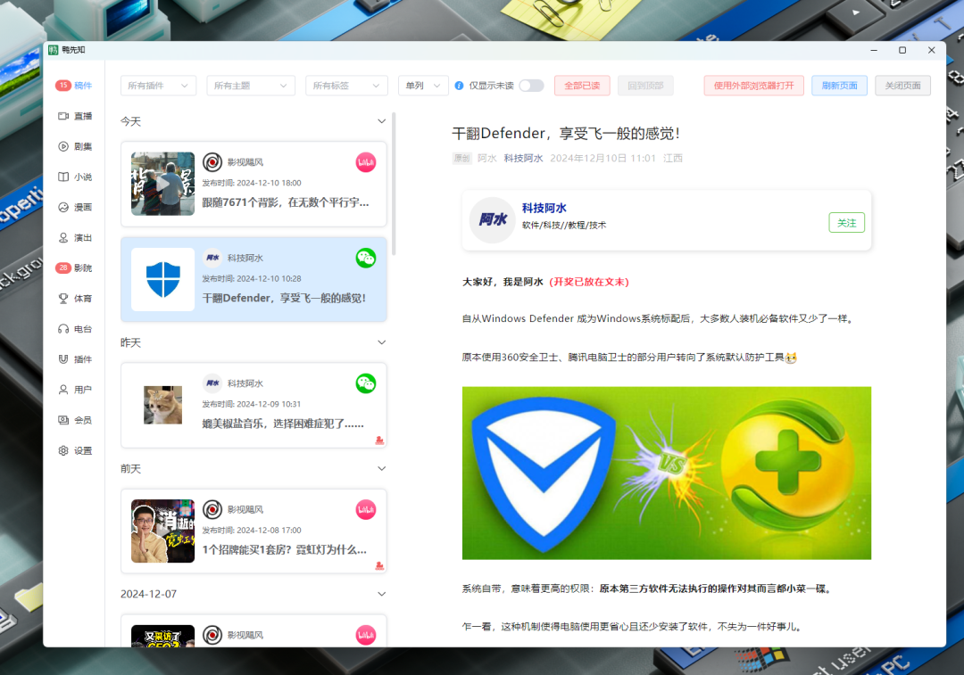Click the 体育 trophy icon
The width and height of the screenshot is (964, 675).
coord(63,299)
